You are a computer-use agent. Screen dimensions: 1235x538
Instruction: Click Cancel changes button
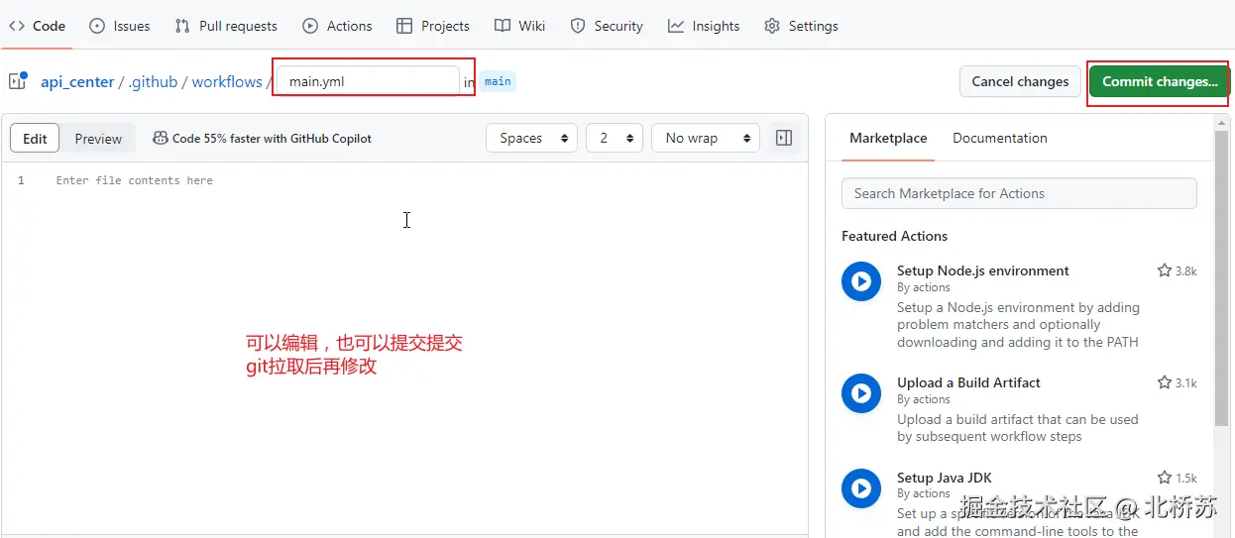(x=1020, y=81)
